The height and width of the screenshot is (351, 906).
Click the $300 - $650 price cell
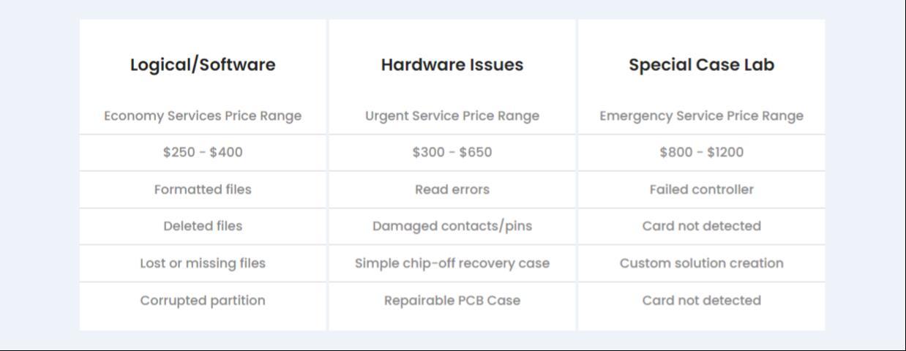pyautogui.click(x=452, y=152)
